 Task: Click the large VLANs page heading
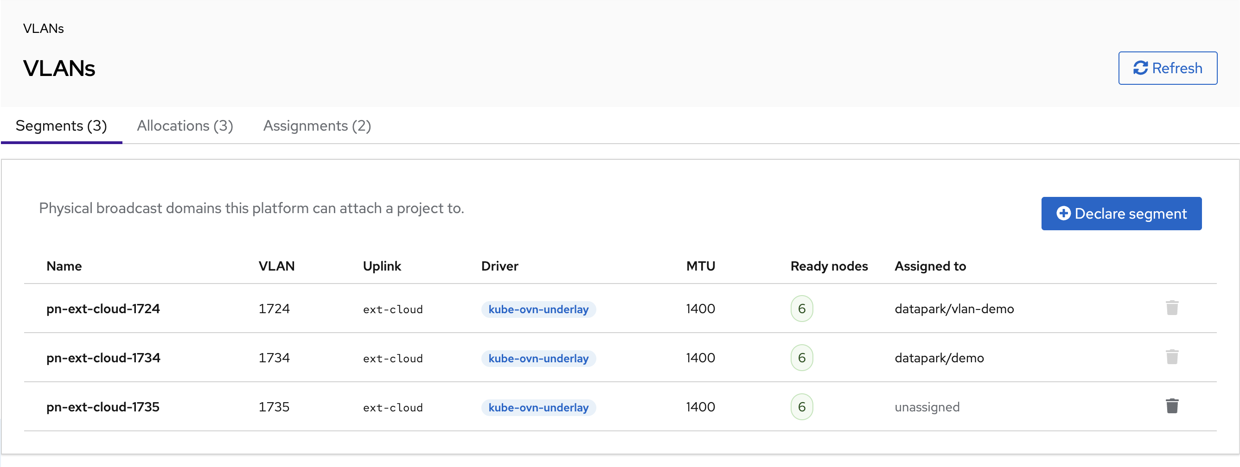(59, 68)
